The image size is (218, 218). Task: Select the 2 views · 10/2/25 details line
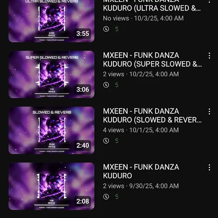coord(141,74)
